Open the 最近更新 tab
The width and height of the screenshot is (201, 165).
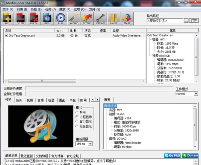tap(27, 156)
